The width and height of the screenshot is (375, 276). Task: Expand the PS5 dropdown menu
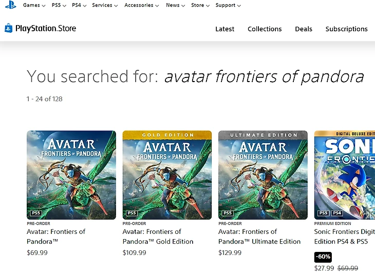[x=59, y=5]
